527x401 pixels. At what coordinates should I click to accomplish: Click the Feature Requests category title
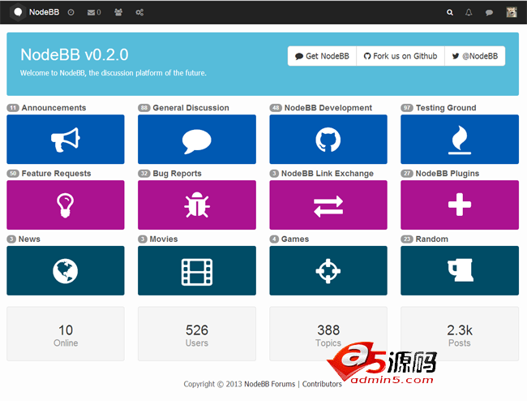56,173
